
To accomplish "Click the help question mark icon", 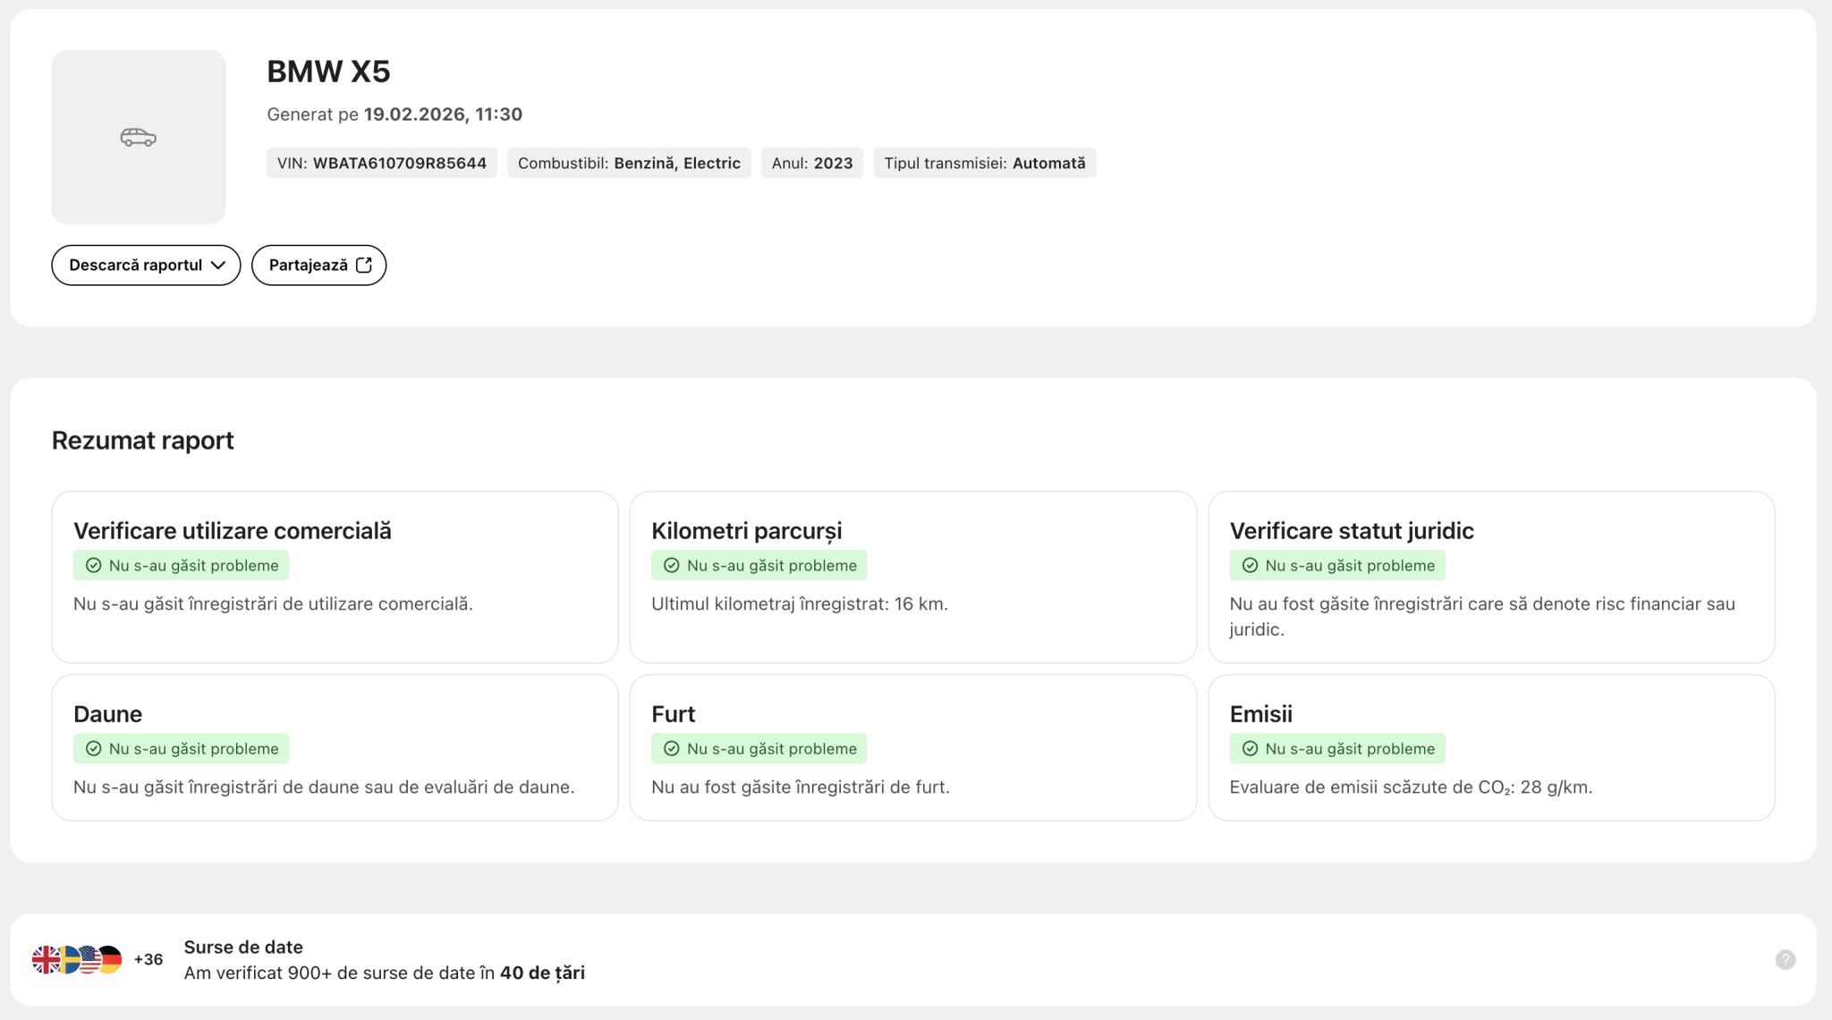I will (x=1785, y=959).
